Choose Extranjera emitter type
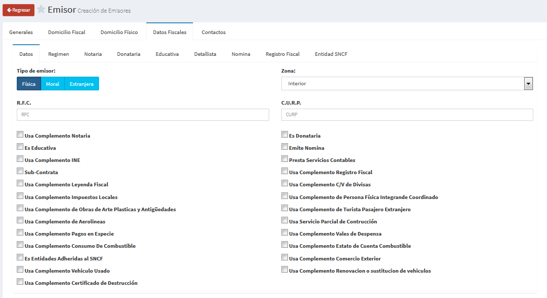Image resolution: width=547 pixels, height=298 pixels. coord(81,84)
